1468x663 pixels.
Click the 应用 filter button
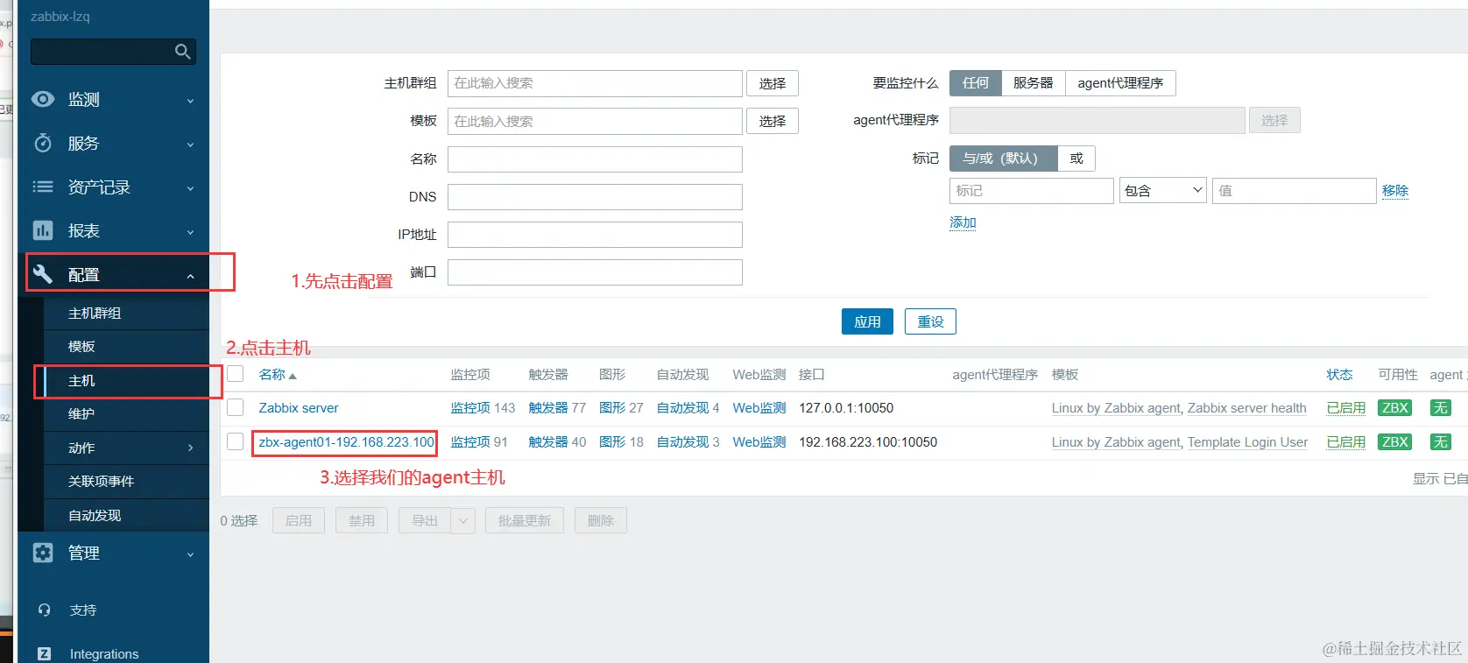tap(867, 321)
